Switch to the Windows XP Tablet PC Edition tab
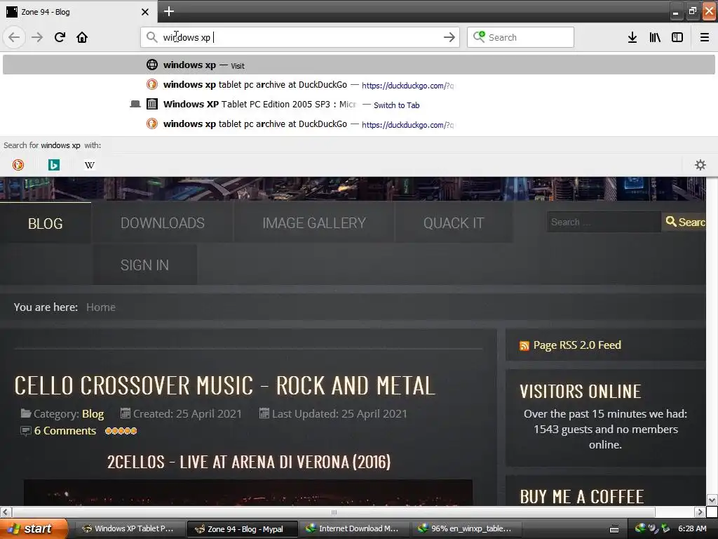The width and height of the screenshot is (718, 539). (x=358, y=105)
